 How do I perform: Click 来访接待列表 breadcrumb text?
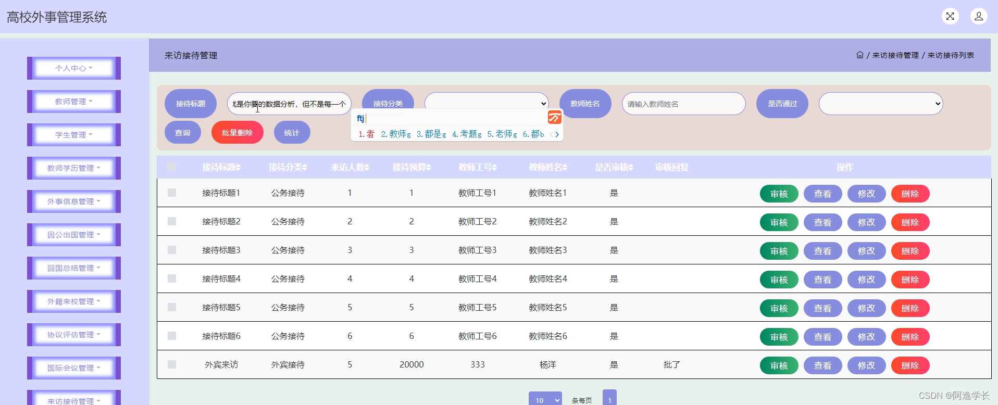[x=951, y=55]
